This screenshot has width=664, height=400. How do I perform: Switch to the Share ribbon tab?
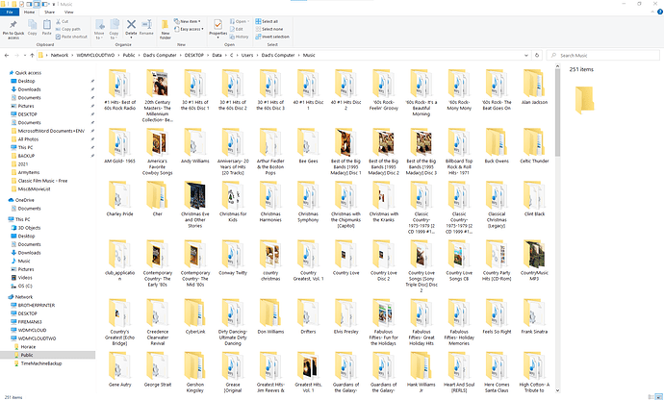click(x=49, y=12)
